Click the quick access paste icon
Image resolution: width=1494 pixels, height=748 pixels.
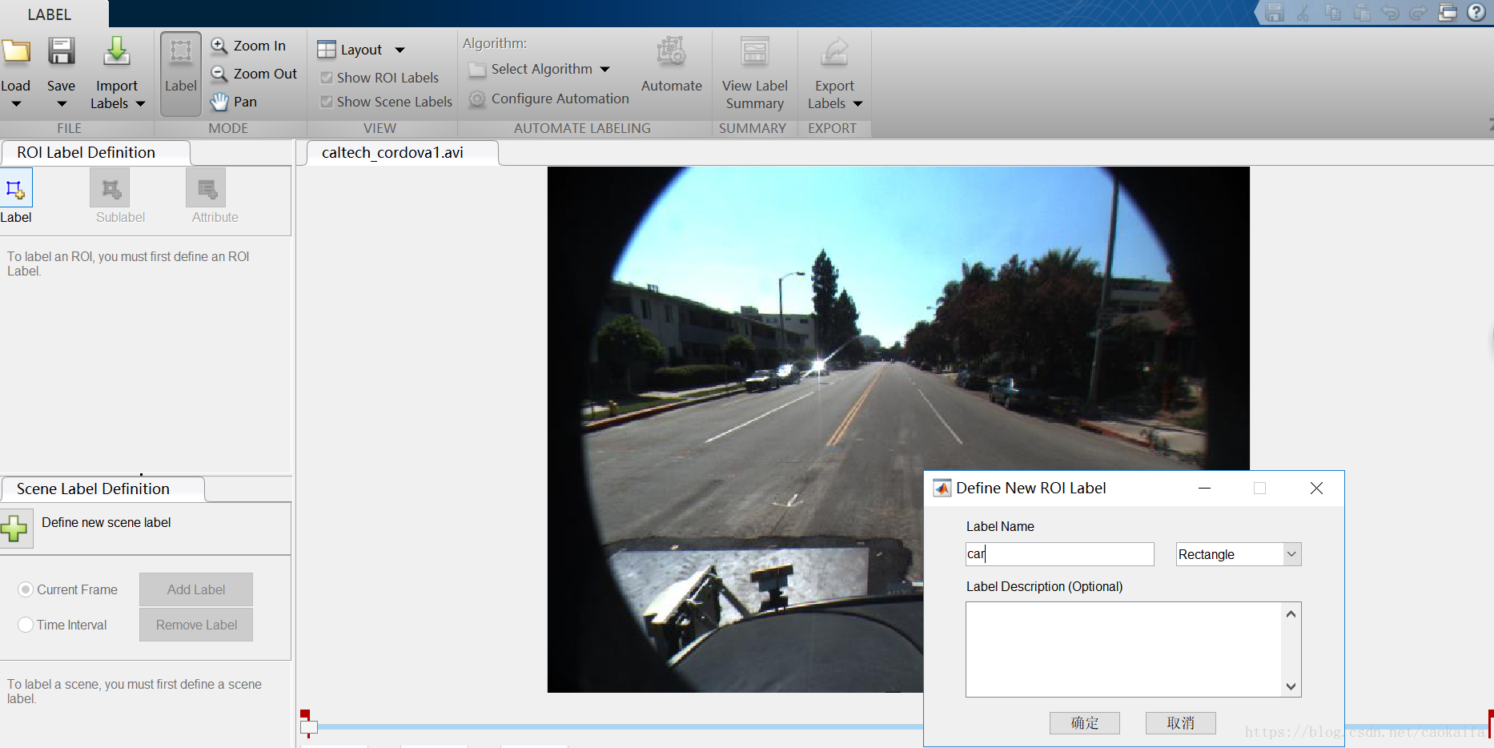coord(1361,12)
